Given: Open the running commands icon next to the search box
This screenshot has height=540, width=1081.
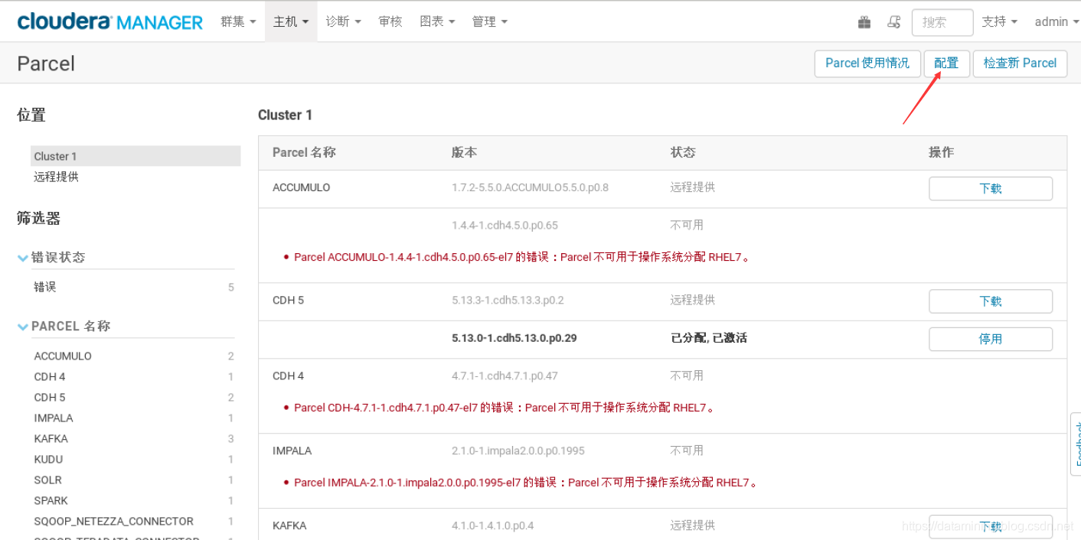Looking at the screenshot, I should pos(893,22).
